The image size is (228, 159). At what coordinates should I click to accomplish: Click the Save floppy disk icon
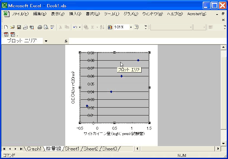[x=19, y=27]
